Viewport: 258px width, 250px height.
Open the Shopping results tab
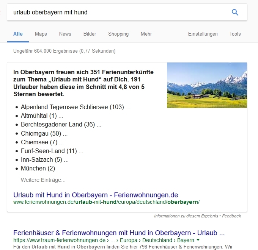118,34
